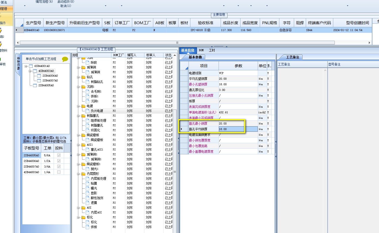Click the yellow speech bubble icon
Viewport: 379px width, 233px height.
click(65, 59)
